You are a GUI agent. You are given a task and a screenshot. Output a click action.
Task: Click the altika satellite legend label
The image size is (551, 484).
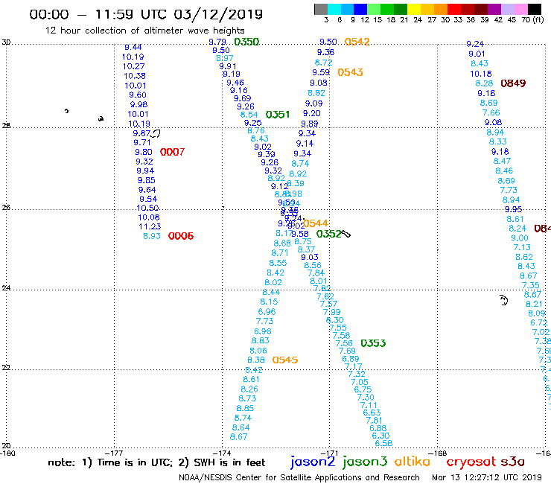[412, 462]
